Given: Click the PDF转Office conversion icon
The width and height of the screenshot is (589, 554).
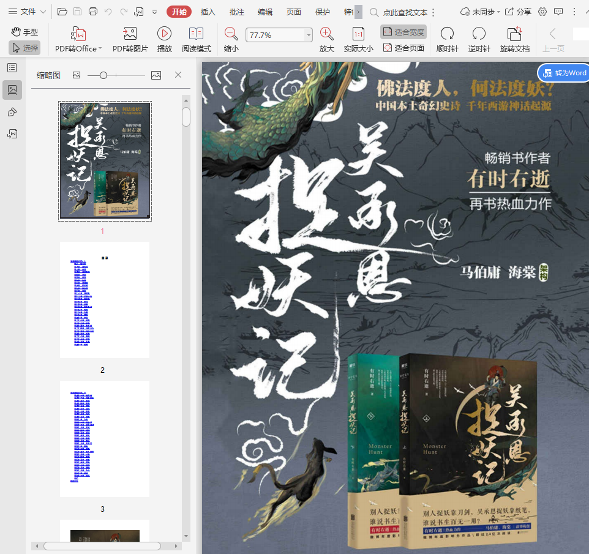Looking at the screenshot, I should click(78, 34).
